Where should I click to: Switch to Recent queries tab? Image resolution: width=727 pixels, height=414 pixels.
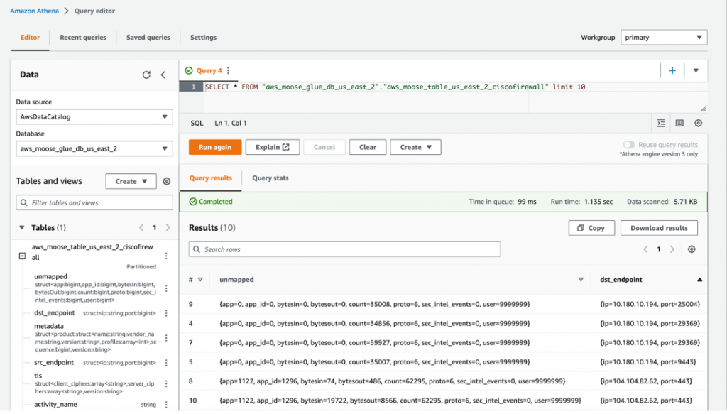pyautogui.click(x=83, y=38)
